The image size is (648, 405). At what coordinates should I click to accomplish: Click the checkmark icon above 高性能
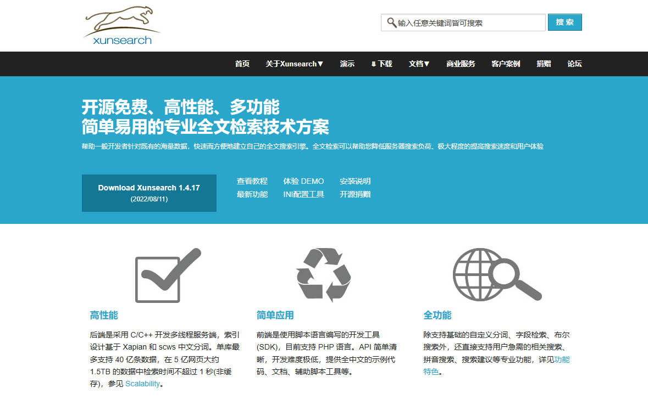(168, 275)
